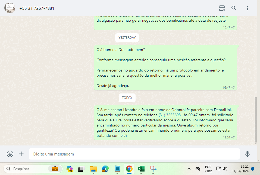Open the POR PTB2 language switcher
Image resolution: width=260 pixels, height=175 pixels.
[208, 169]
